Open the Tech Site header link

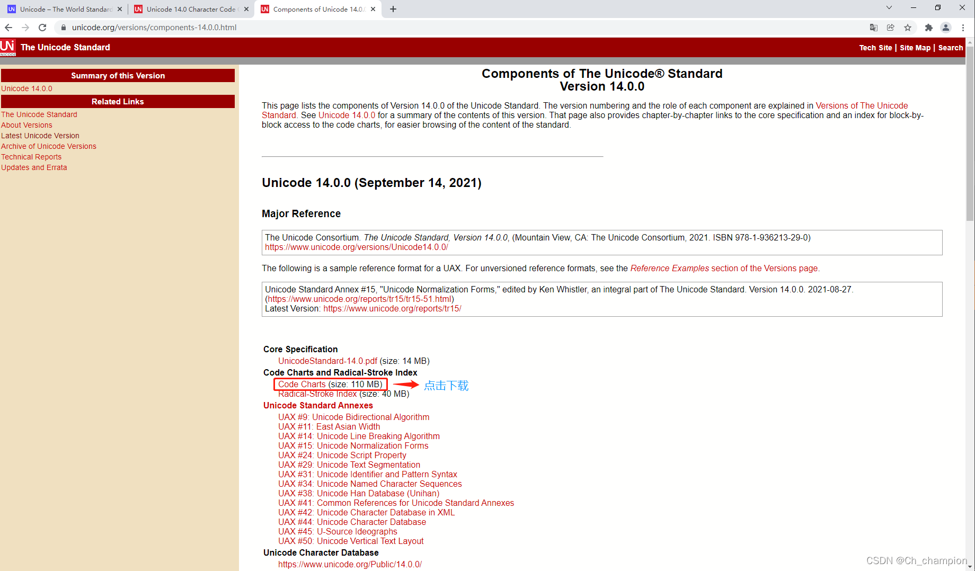coord(875,48)
